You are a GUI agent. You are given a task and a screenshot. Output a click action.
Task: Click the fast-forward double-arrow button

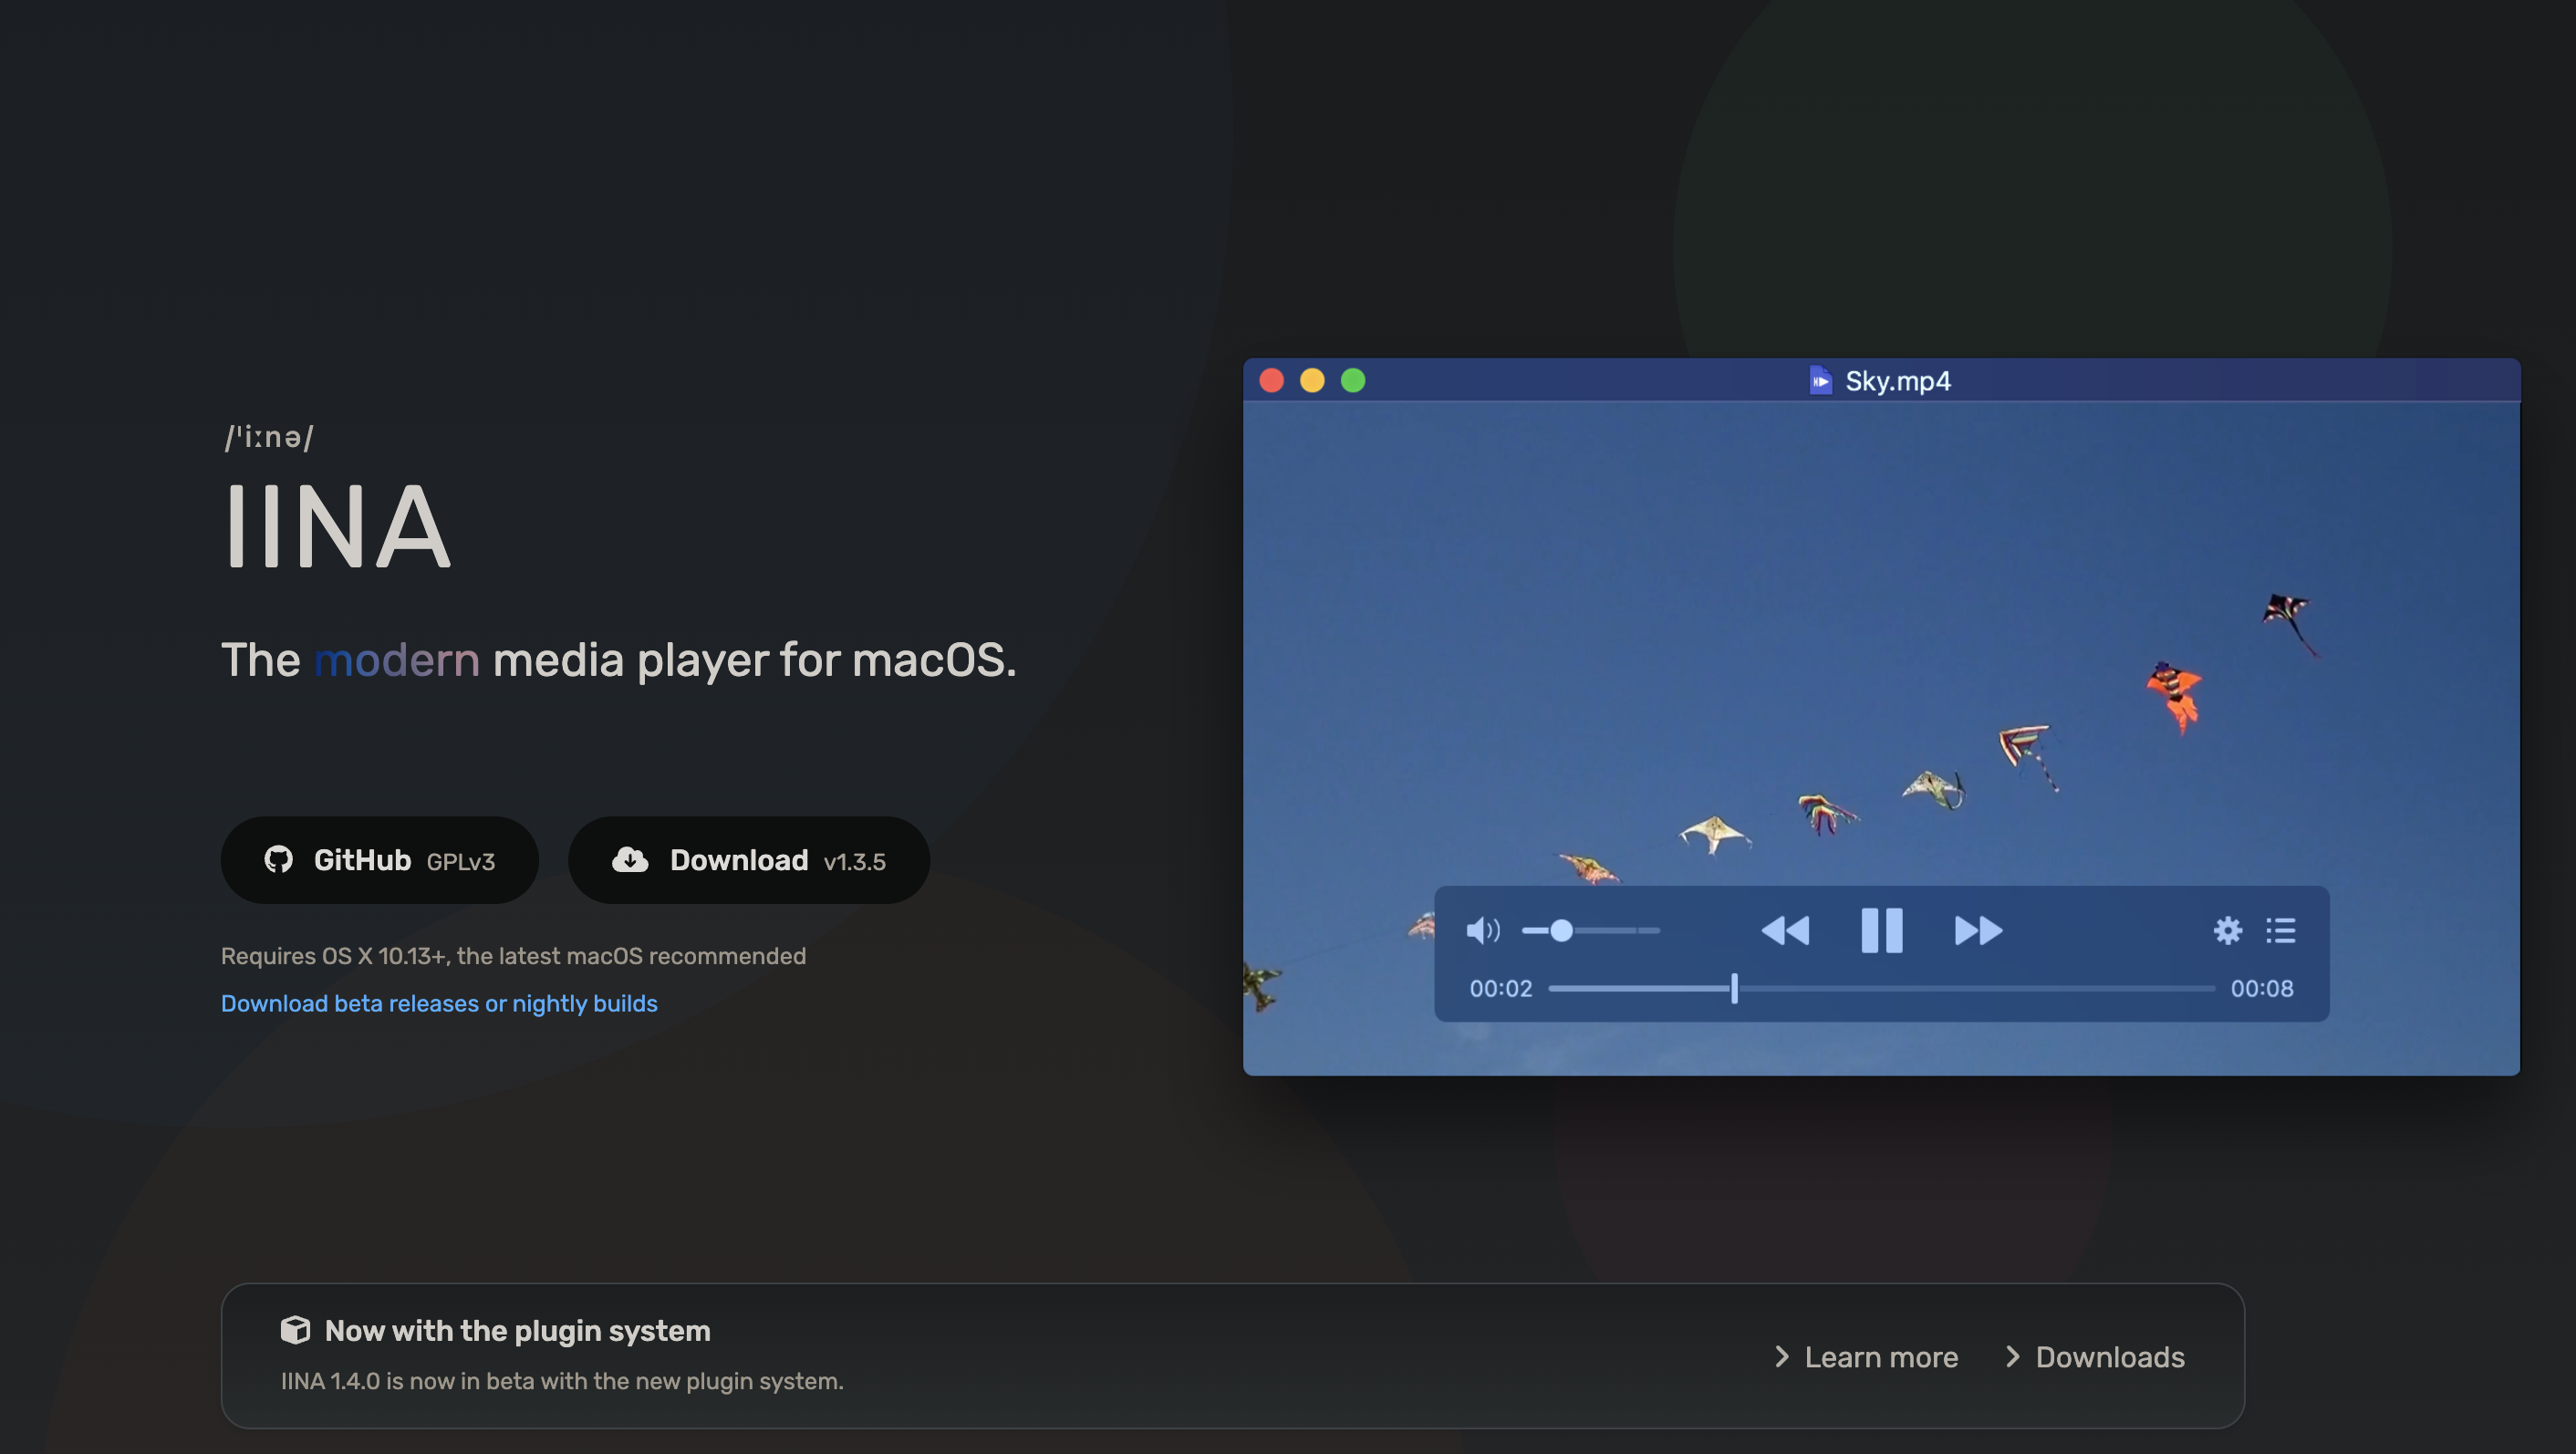coord(1978,931)
